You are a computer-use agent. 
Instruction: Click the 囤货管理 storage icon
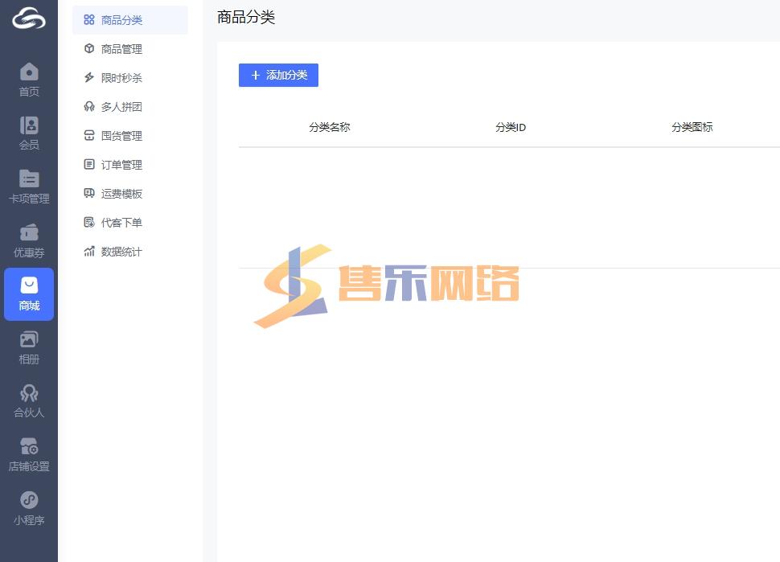[x=89, y=135]
